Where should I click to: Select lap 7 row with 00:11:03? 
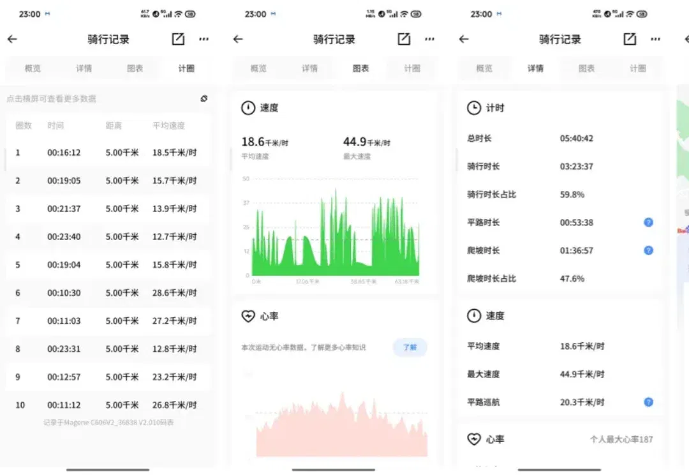click(108, 320)
